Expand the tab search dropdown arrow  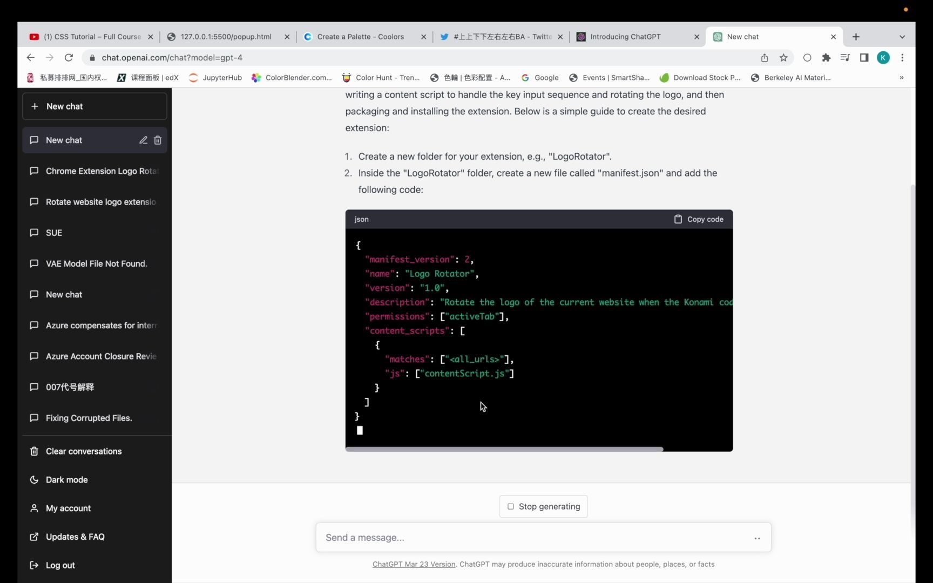click(902, 37)
